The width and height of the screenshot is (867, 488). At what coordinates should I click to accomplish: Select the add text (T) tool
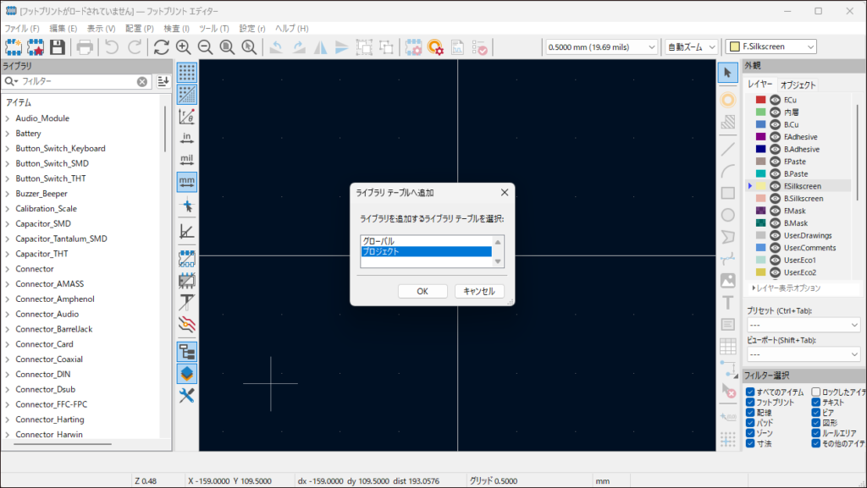click(x=727, y=302)
